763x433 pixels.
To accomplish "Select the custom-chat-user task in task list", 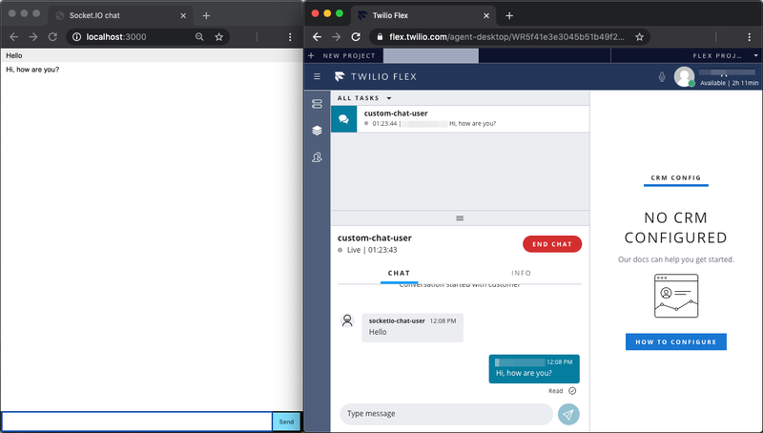I will pyautogui.click(x=460, y=118).
